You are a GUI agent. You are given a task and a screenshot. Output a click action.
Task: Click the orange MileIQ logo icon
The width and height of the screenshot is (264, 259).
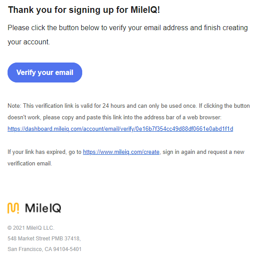[13, 208]
